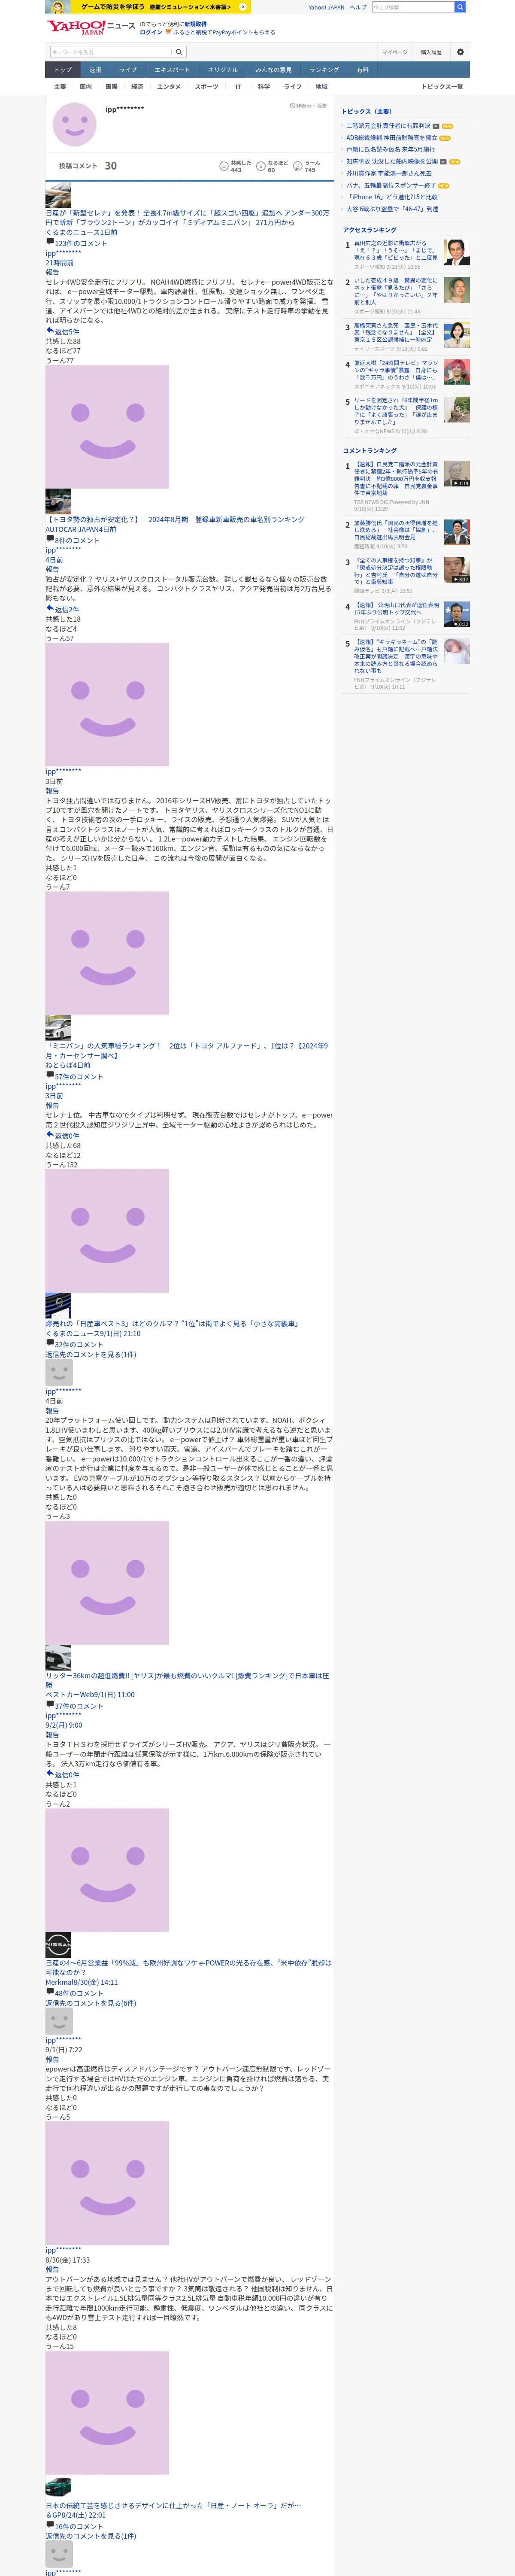Click the reply arrow icon beside 返信5件
515x2576 pixels.
pos(50,330)
